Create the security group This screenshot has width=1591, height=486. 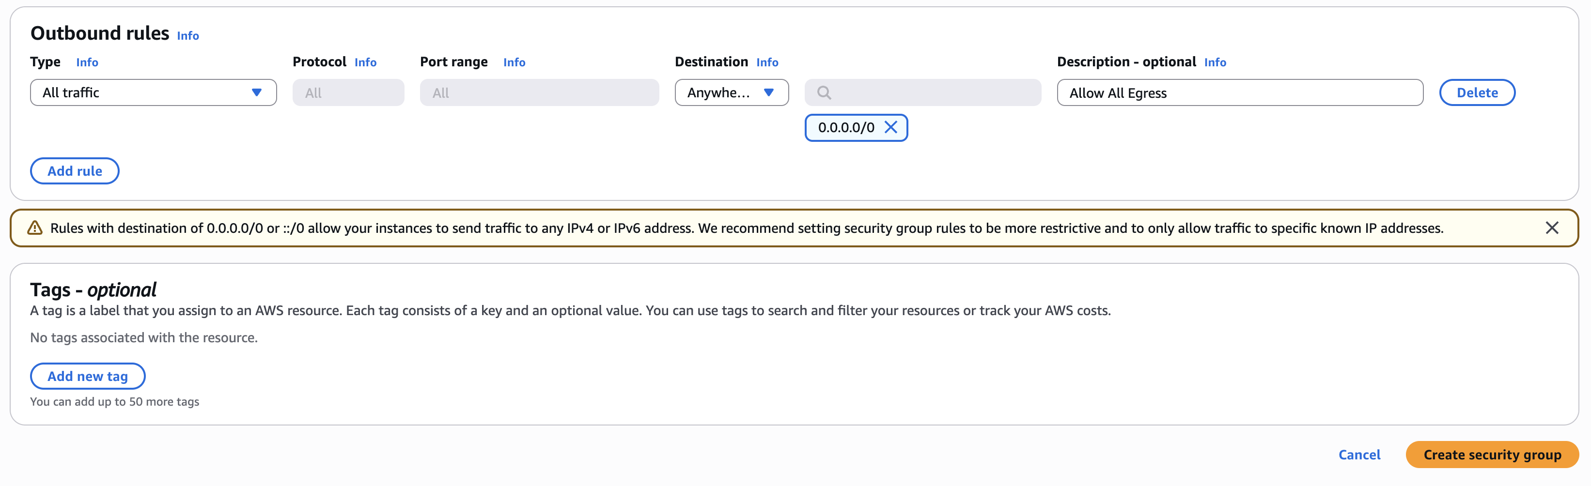[1492, 455]
